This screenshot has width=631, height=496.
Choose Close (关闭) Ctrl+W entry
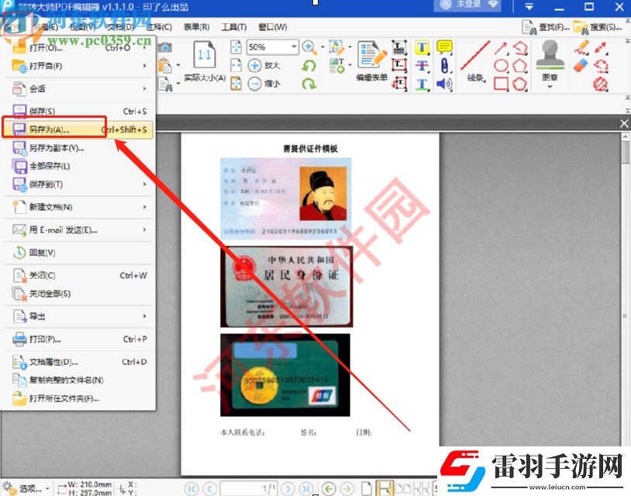[78, 276]
